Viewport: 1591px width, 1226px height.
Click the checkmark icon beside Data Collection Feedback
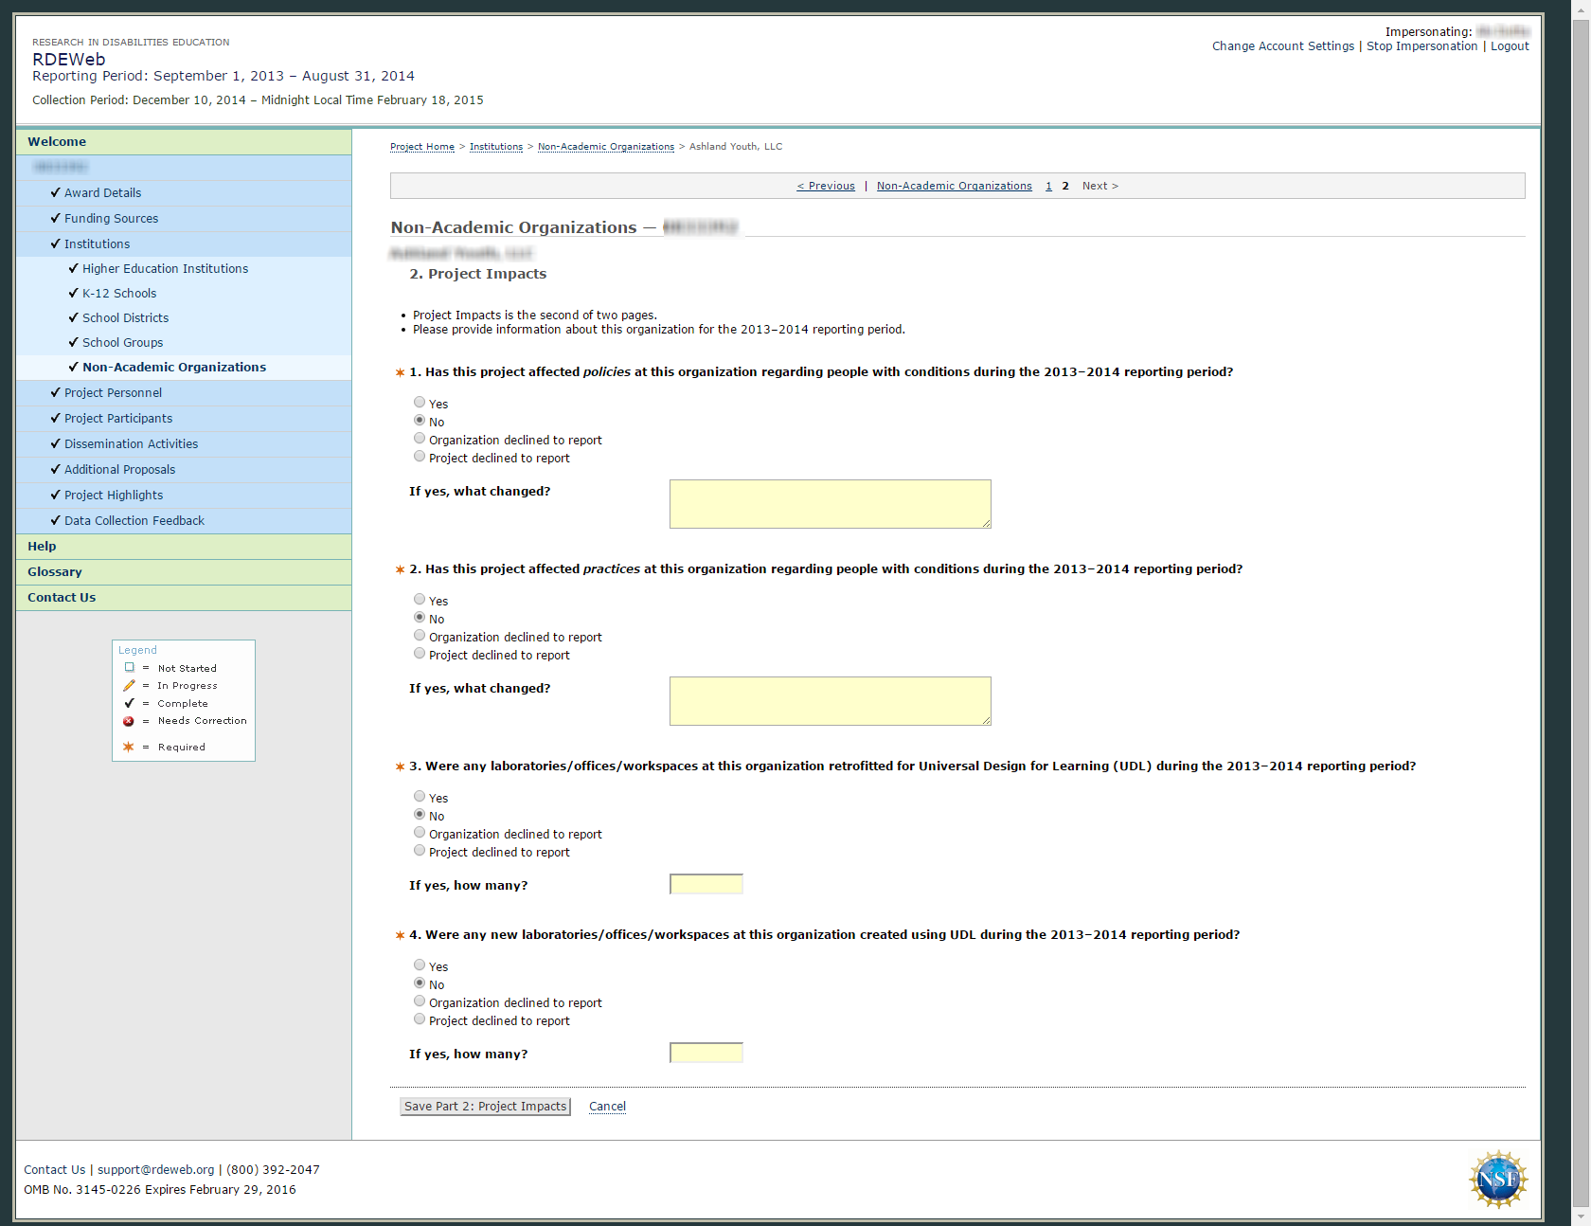coord(55,520)
